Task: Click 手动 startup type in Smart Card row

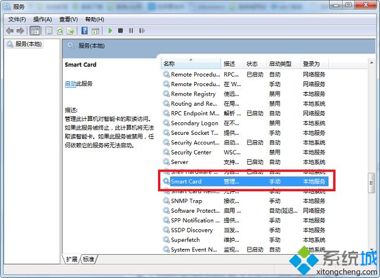Action: pos(274,181)
